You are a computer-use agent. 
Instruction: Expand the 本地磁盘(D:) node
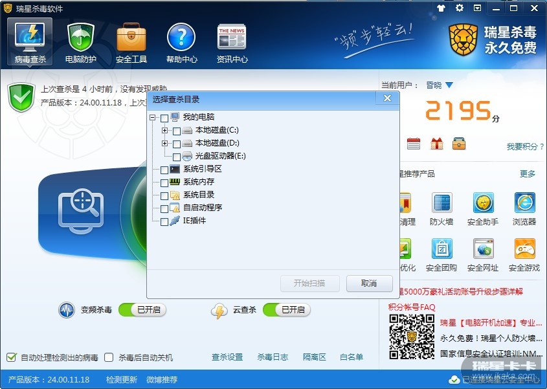164,144
